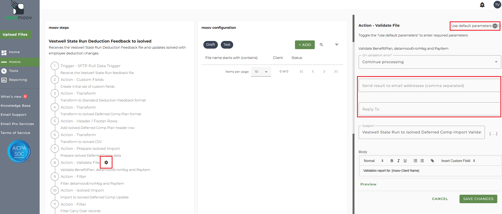Select step 3 Transform to Standard Deduction Feedback
The height and width of the screenshot is (214, 502).
coord(103,100)
